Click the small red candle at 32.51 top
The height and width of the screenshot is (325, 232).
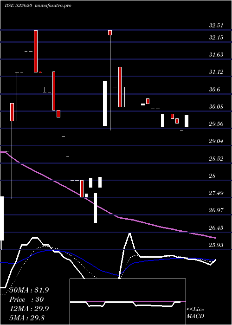click(110, 32)
